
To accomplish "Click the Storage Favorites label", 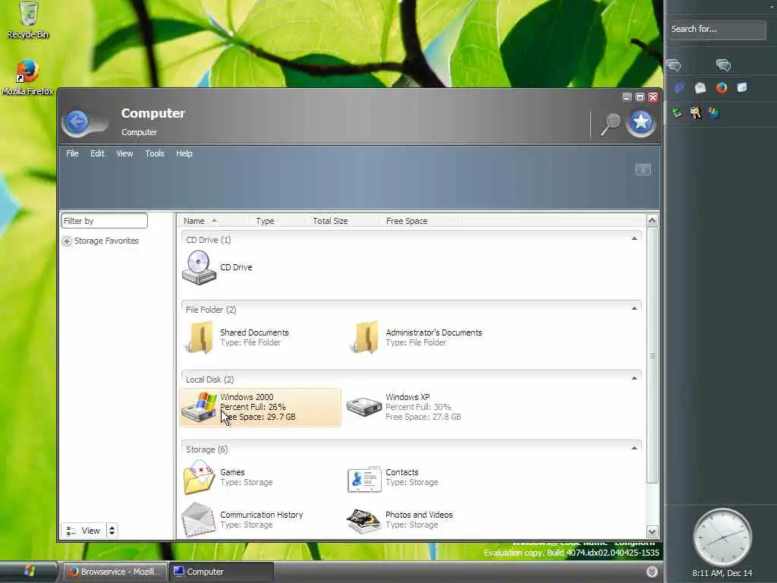I will point(106,241).
